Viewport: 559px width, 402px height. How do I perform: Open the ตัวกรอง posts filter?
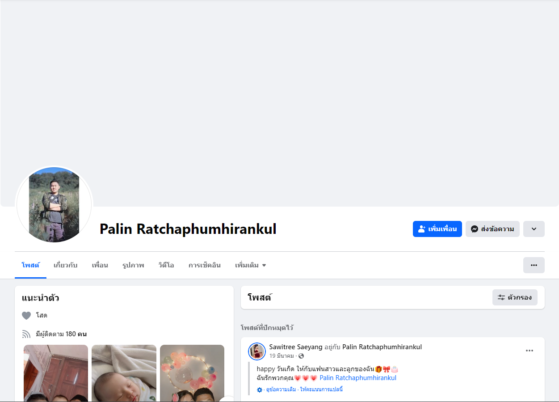coord(515,297)
